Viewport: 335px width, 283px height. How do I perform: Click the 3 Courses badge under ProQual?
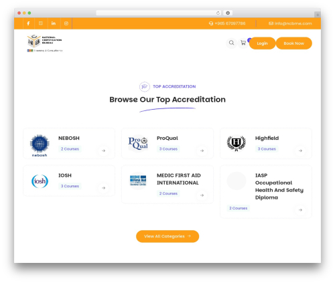[168, 149]
